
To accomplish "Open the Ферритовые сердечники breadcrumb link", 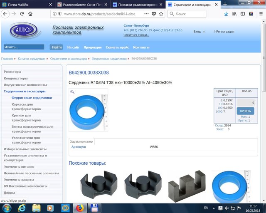I will pyautogui.click(x=109, y=59).
